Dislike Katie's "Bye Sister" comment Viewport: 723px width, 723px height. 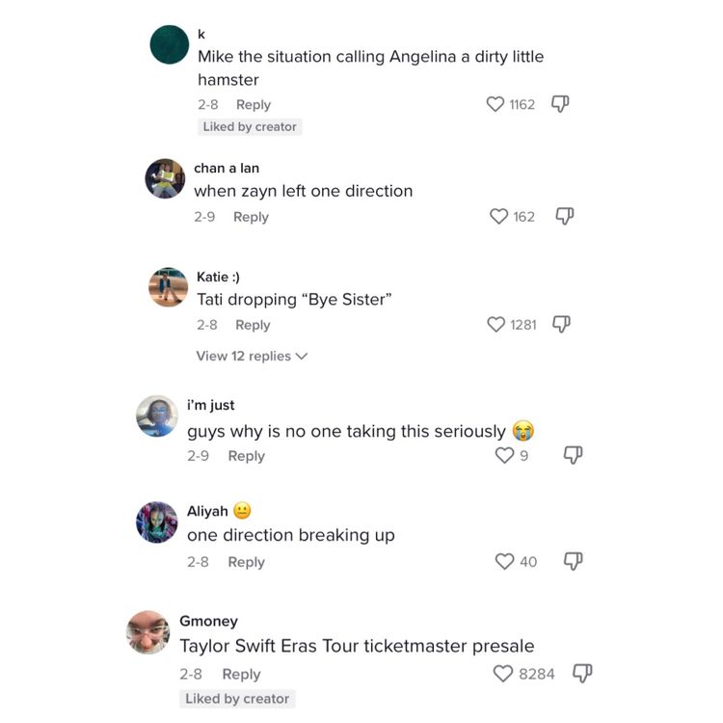(561, 325)
